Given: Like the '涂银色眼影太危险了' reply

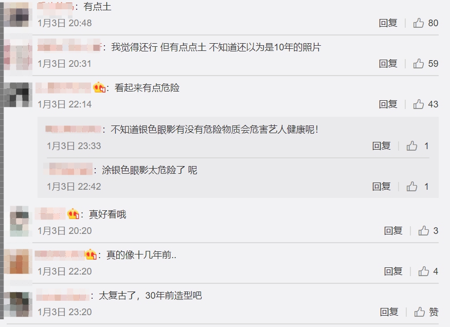Looking at the screenshot, I should tap(412, 187).
